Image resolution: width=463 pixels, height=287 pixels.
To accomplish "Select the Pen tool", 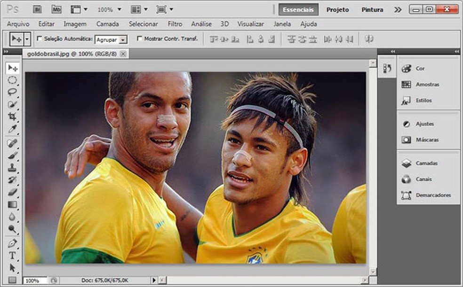I will (x=13, y=243).
